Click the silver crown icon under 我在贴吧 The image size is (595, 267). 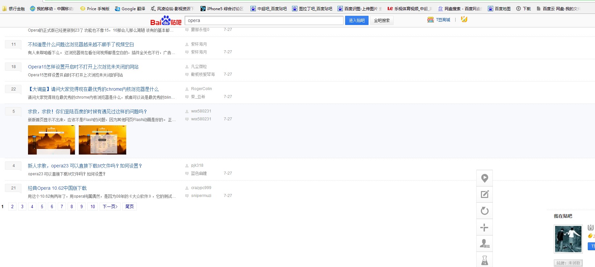(x=591, y=227)
